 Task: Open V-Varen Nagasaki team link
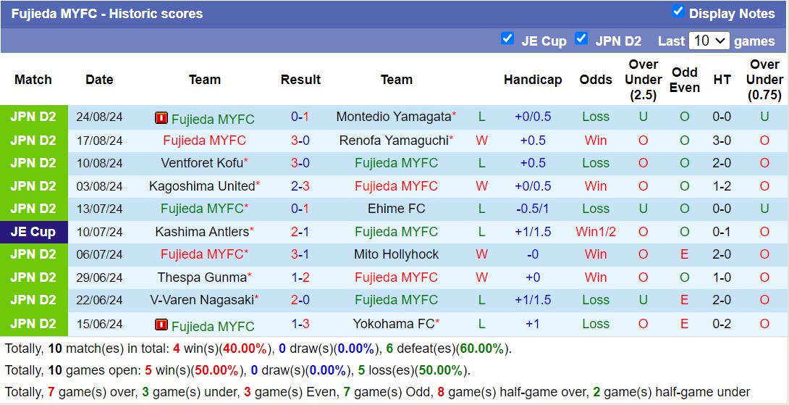(x=201, y=300)
